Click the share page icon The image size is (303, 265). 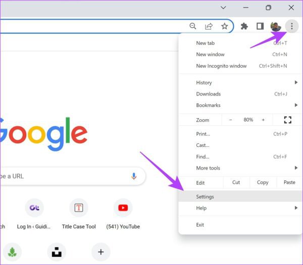tap(209, 26)
